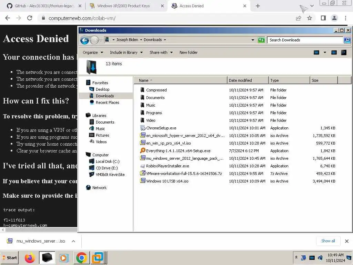Viewport: 353px width, 265px height.
Task: Click the Chrome address bar URL
Action: point(82,18)
